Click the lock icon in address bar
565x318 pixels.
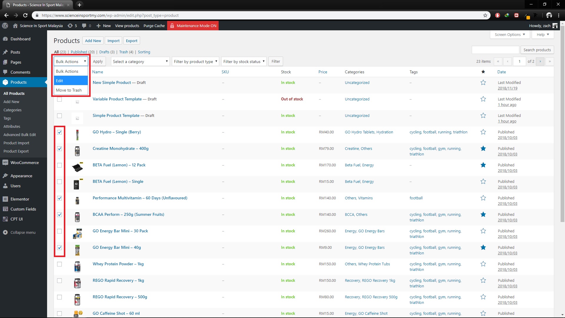[37, 15]
